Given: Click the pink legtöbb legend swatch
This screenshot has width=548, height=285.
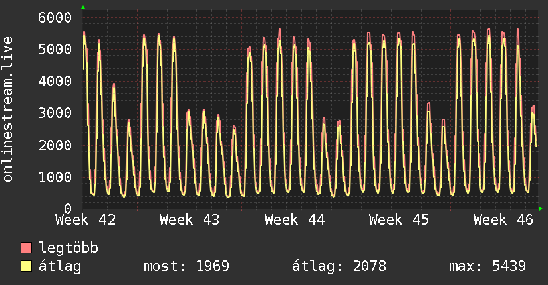Looking at the screenshot, I should 26,247.
